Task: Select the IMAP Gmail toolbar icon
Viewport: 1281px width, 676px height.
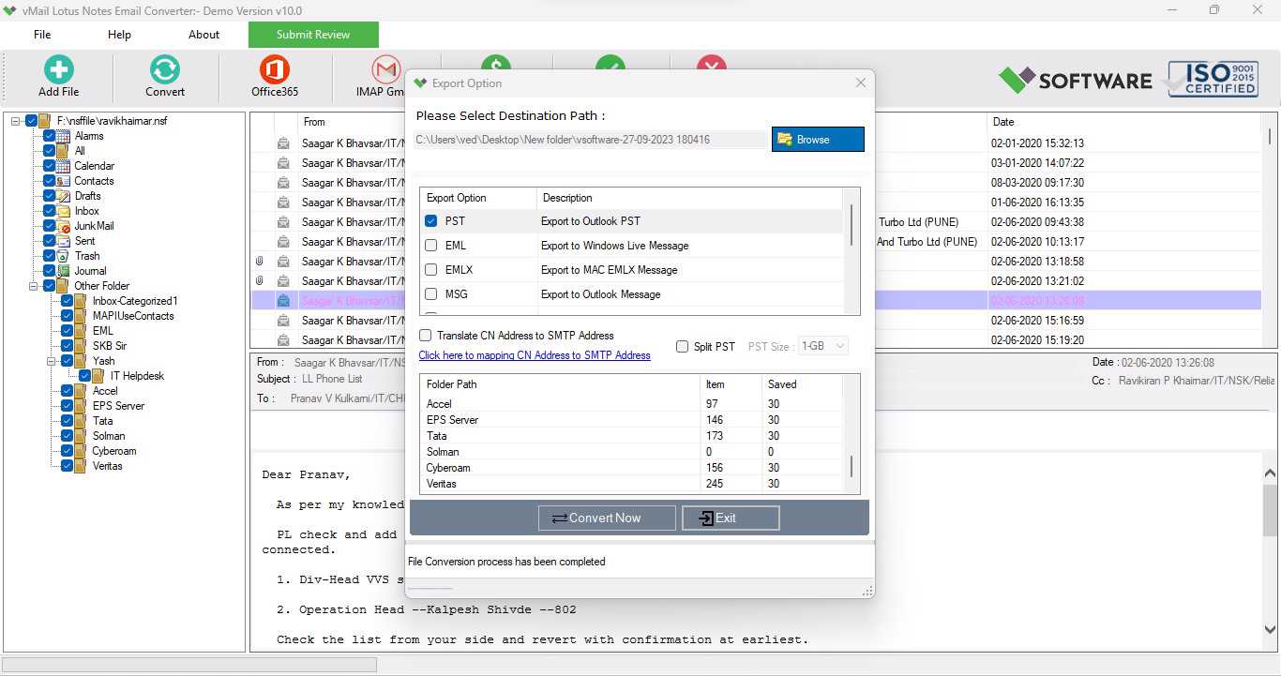Action: pos(385,69)
